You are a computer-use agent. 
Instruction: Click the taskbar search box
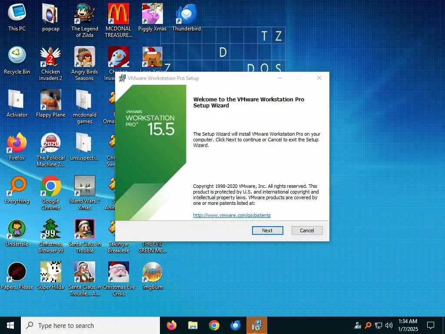tap(90, 325)
